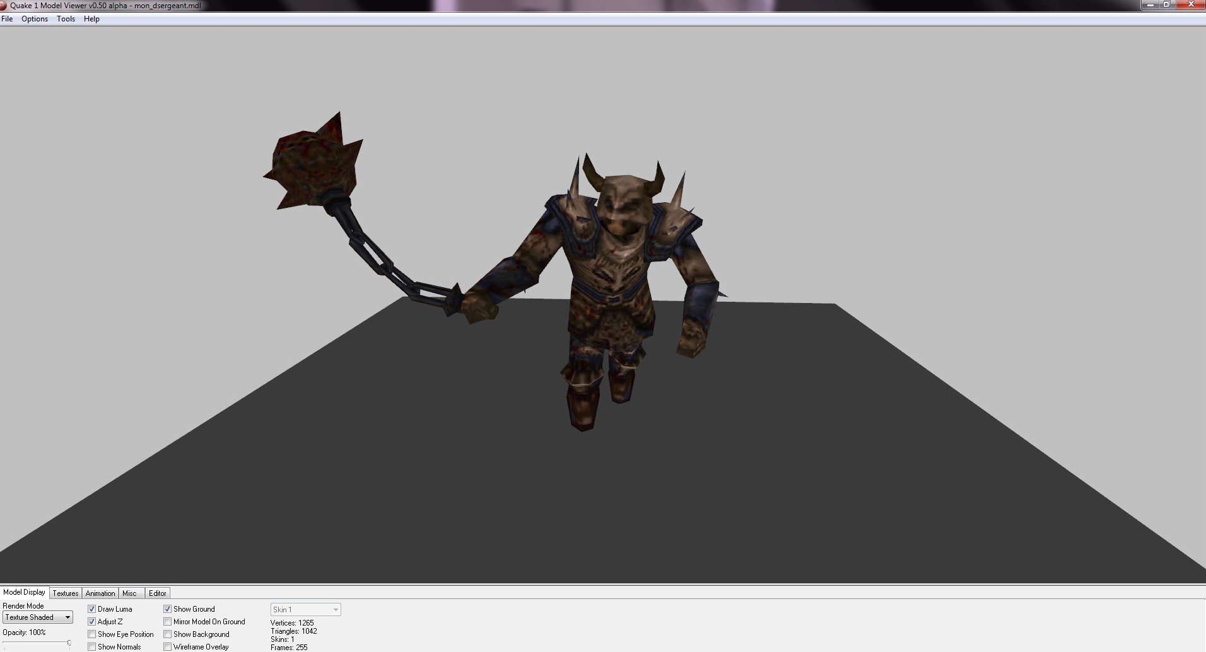Click the Opacity: 100% label

pos(24,632)
